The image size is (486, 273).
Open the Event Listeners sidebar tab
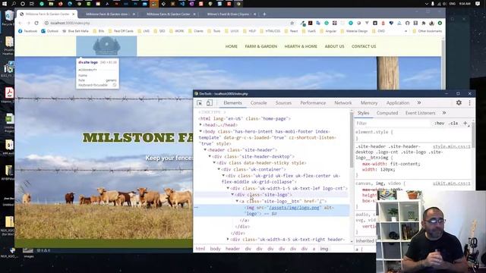click(x=420, y=113)
